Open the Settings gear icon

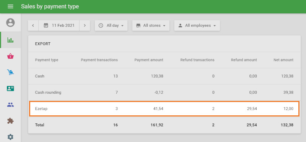click(x=10, y=137)
